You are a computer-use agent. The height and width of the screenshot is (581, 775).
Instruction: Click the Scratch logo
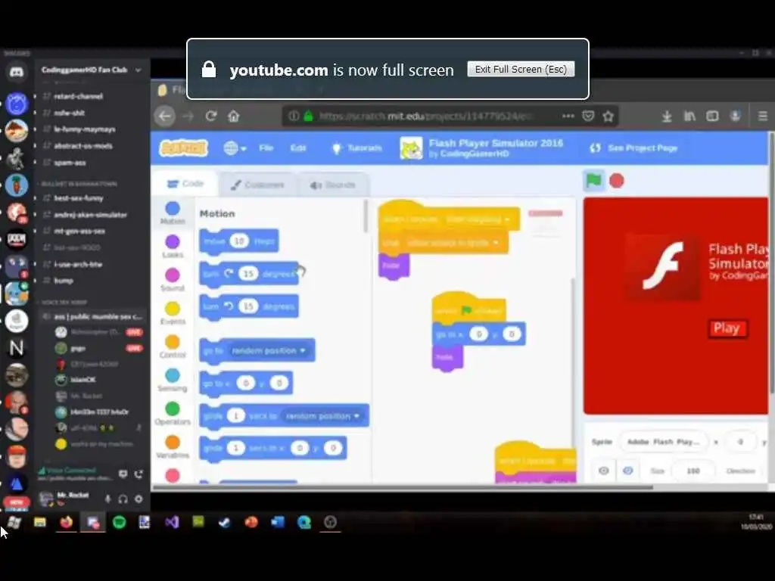tap(183, 148)
